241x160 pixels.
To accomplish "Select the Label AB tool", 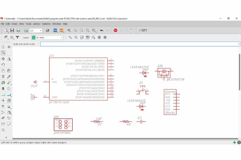I will click(x=9, y=101).
